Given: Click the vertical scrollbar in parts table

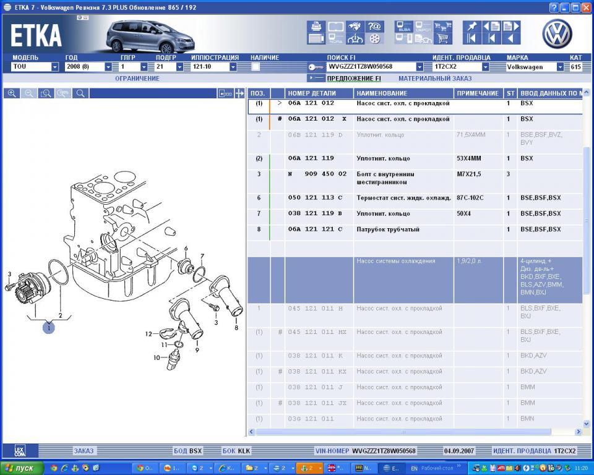Looking at the screenshot, I should (587, 220).
